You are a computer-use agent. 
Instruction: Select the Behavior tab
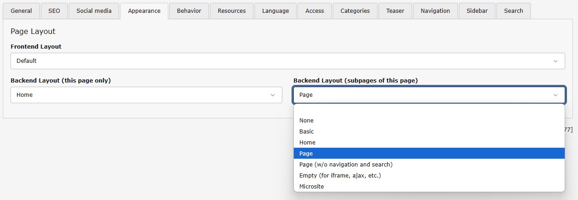pos(188,11)
